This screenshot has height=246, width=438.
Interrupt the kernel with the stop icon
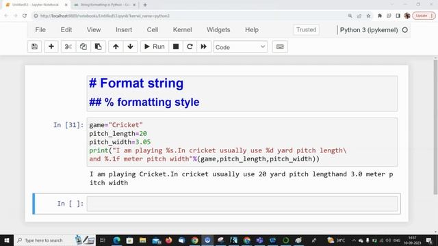click(176, 46)
